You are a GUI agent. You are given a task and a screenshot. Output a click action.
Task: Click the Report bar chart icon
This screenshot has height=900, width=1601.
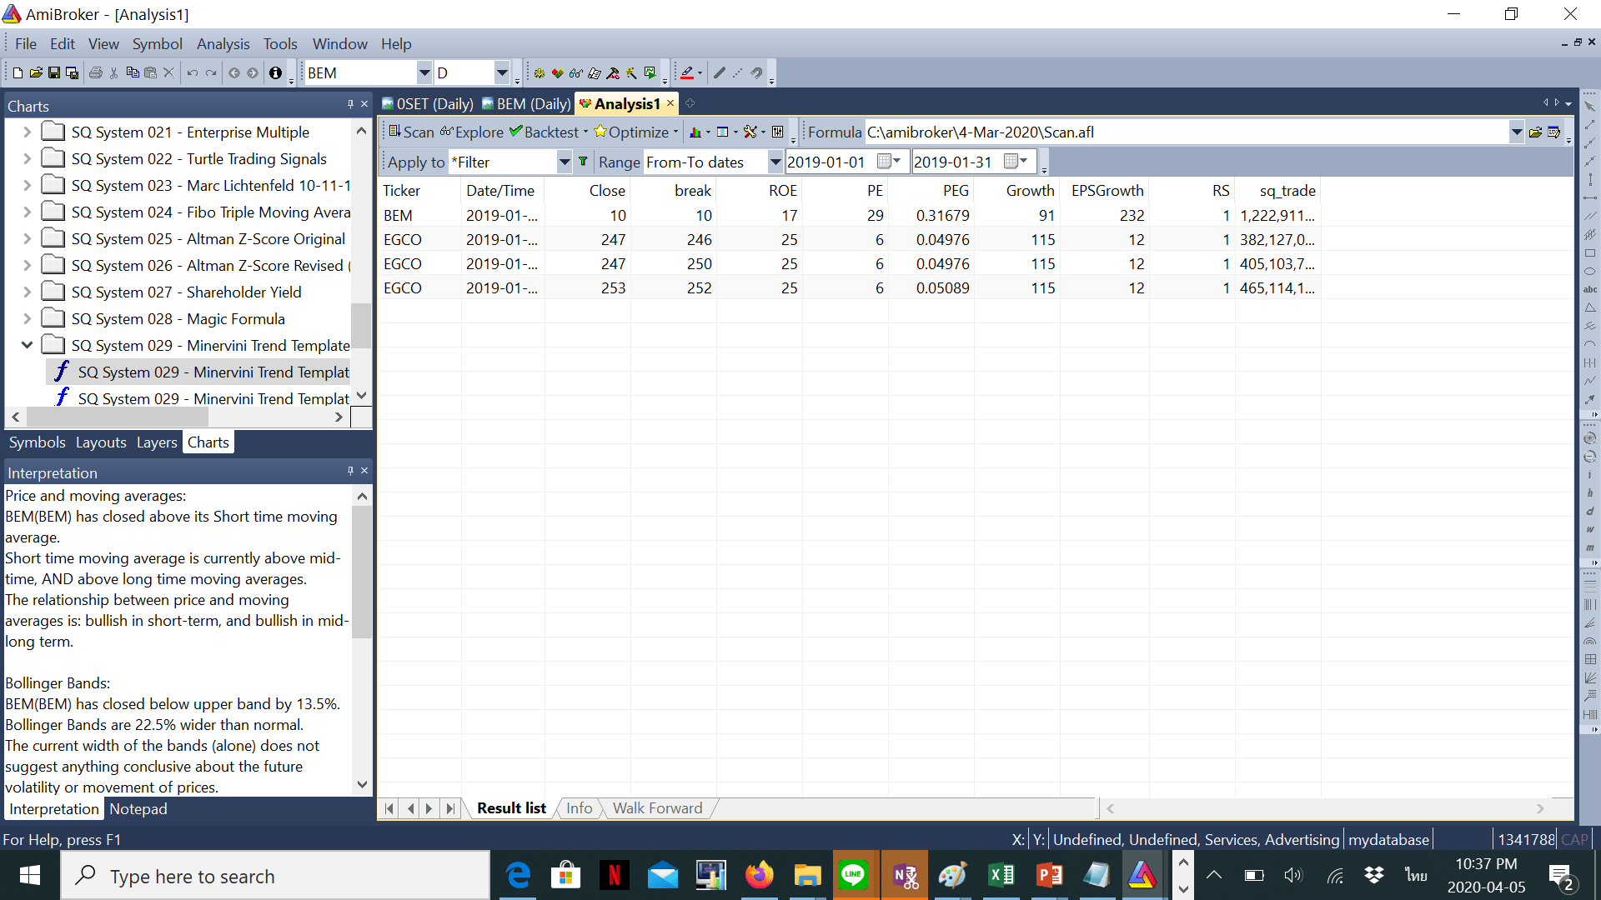pos(695,132)
